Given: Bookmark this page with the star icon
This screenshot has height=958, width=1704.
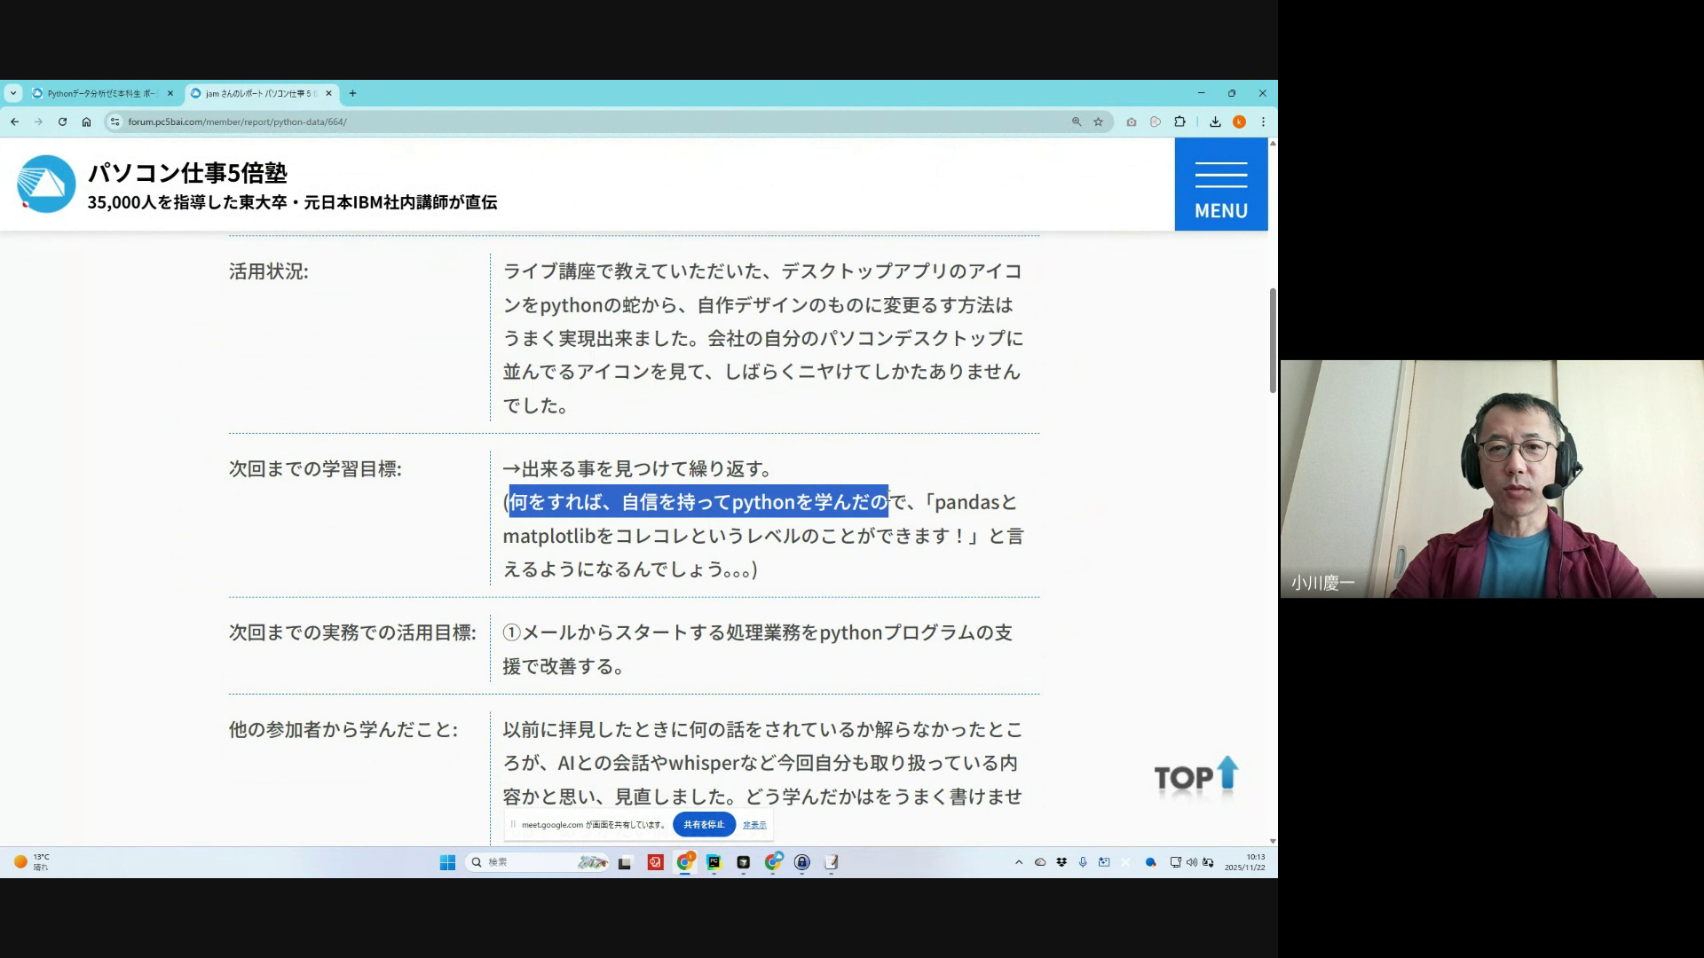Looking at the screenshot, I should (x=1098, y=122).
